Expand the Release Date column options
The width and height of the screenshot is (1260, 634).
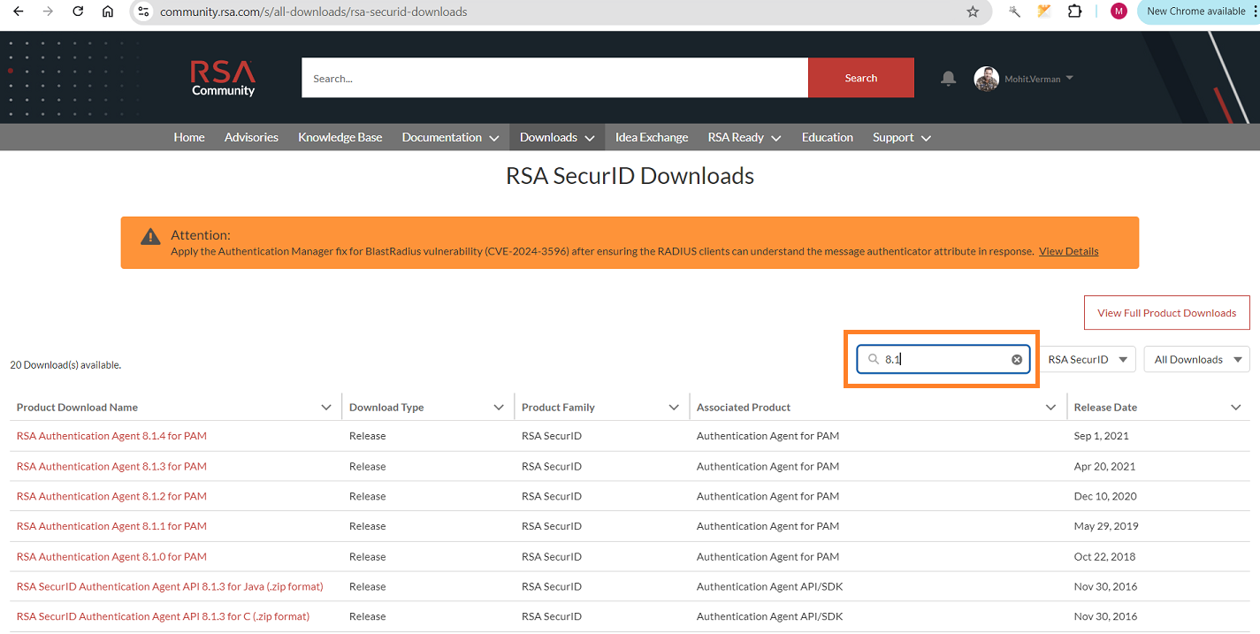1235,407
